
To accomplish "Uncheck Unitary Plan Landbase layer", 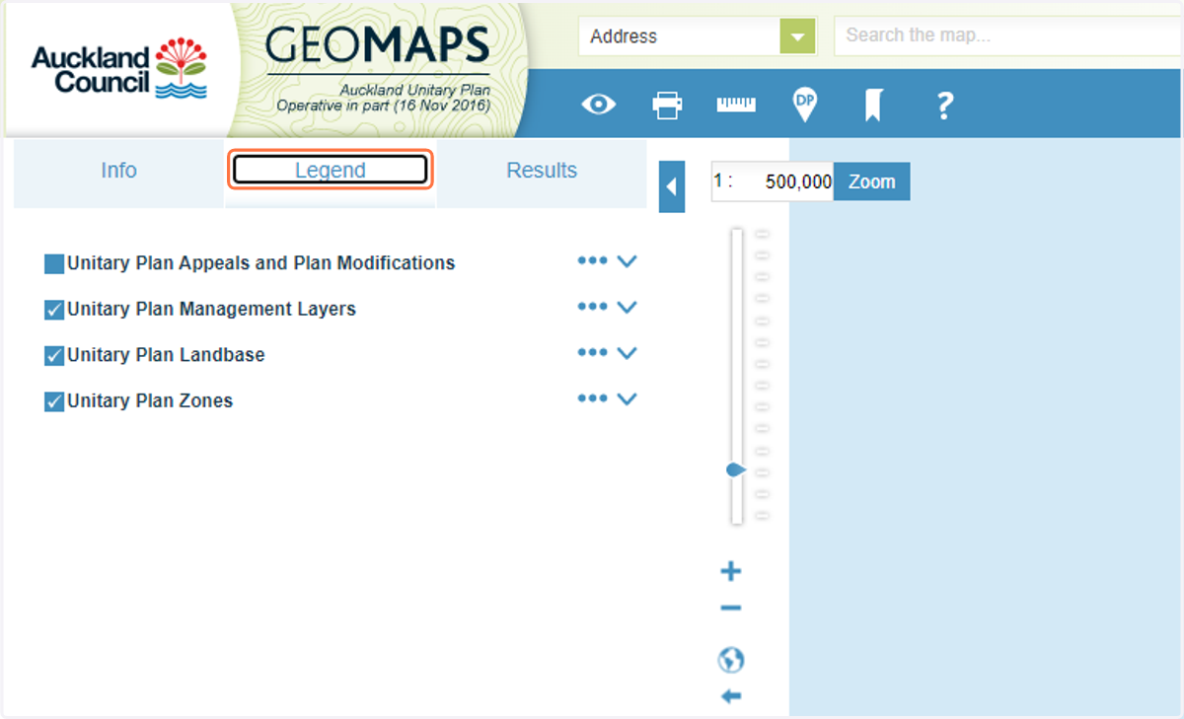I will coord(54,356).
